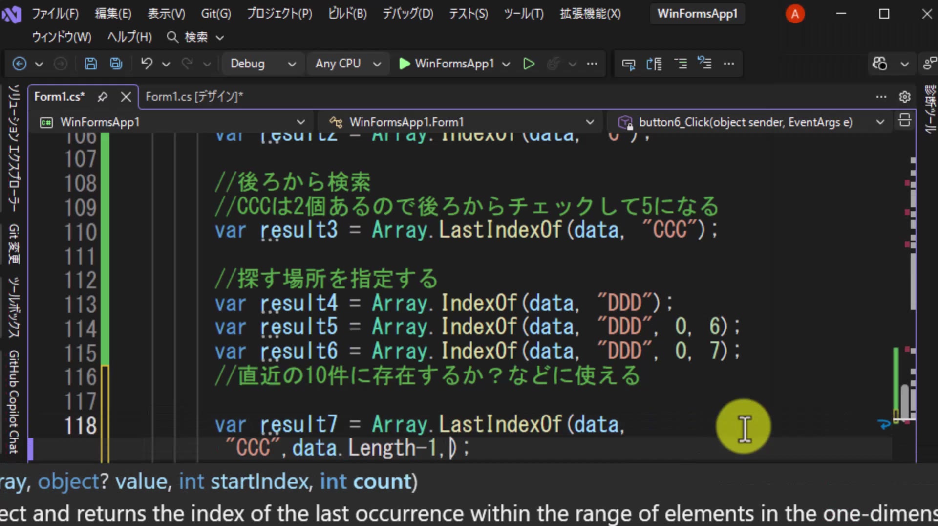Click the Navigate Backward arrow icon

pos(19,64)
